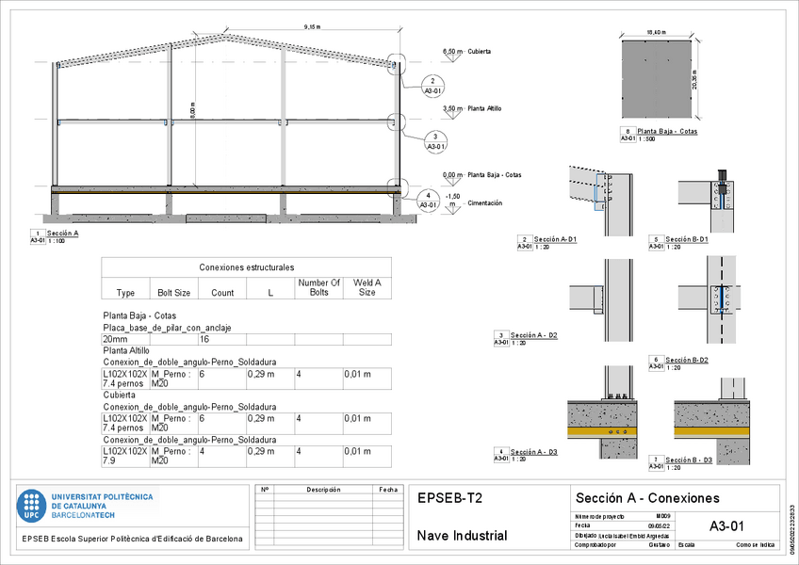Click detail callout bubble 2 A3-01
The height and width of the screenshot is (565, 799).
432,87
